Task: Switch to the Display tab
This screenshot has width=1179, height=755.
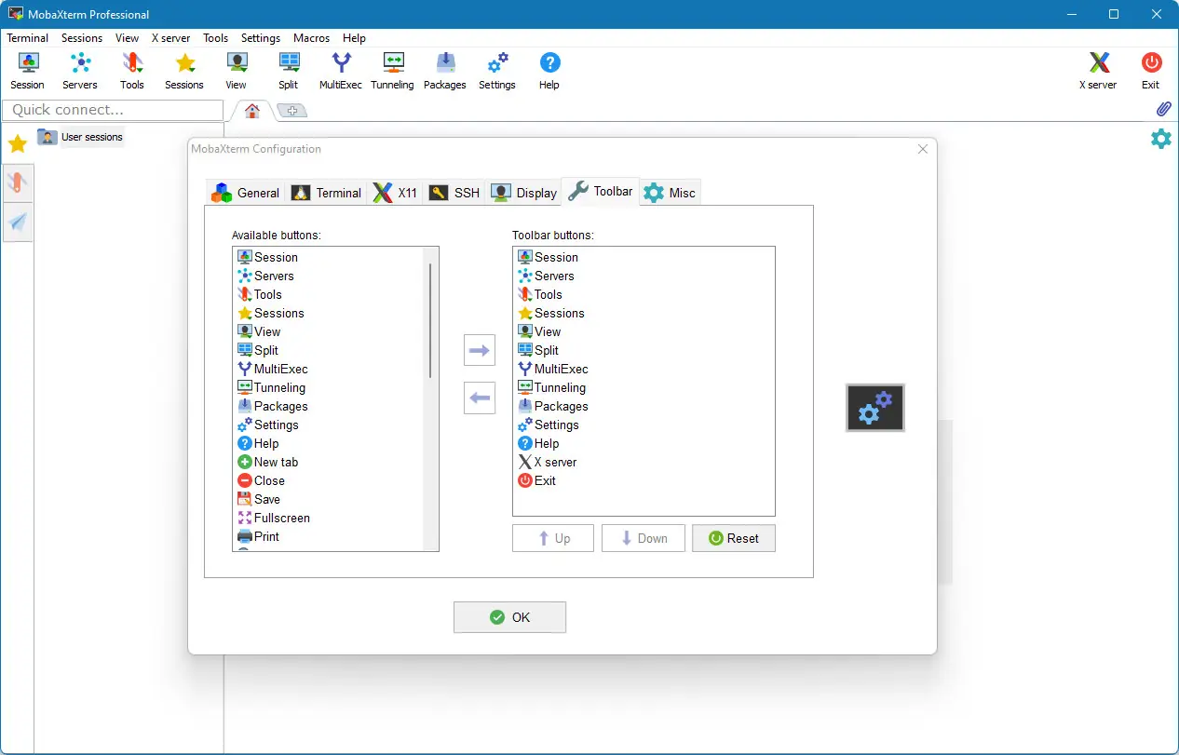Action: tap(524, 193)
